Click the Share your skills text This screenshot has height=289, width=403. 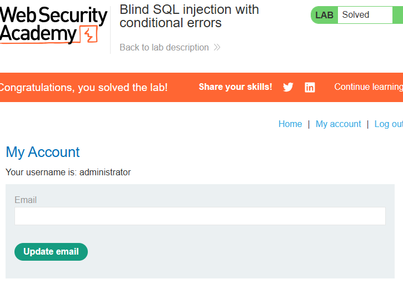[236, 87]
